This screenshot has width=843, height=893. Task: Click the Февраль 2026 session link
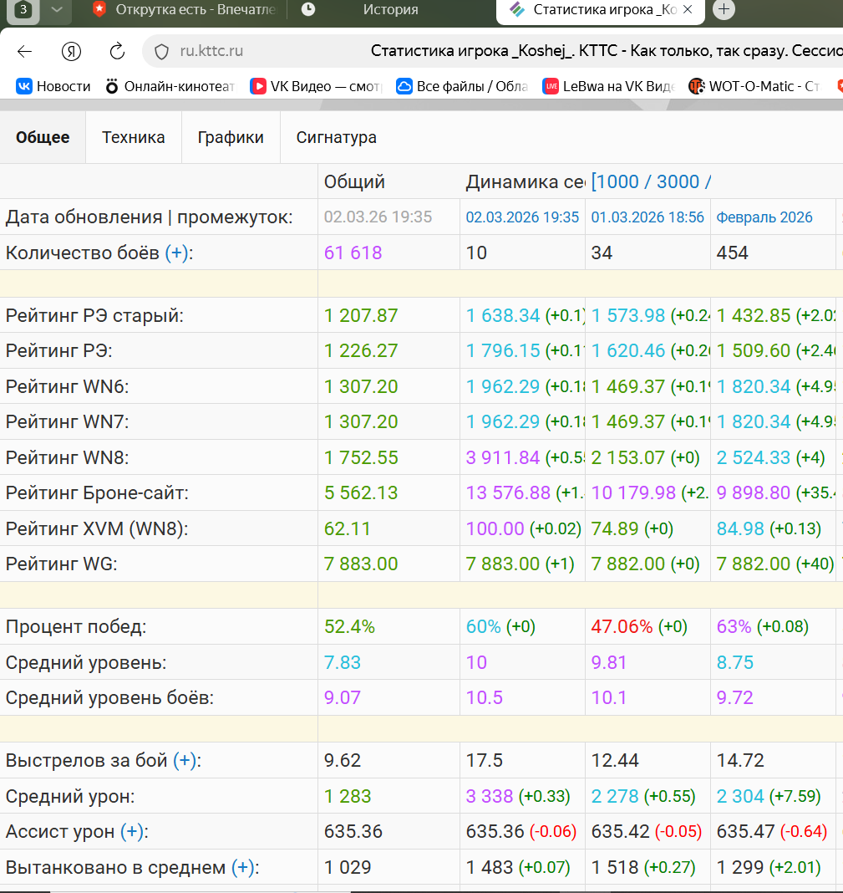tap(764, 217)
